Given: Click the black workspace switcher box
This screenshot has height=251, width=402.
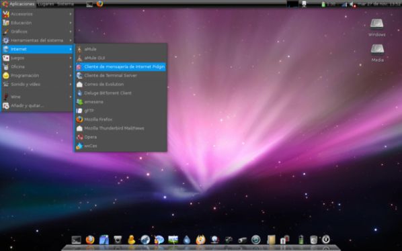Looking at the screenshot, I should click(292, 4).
